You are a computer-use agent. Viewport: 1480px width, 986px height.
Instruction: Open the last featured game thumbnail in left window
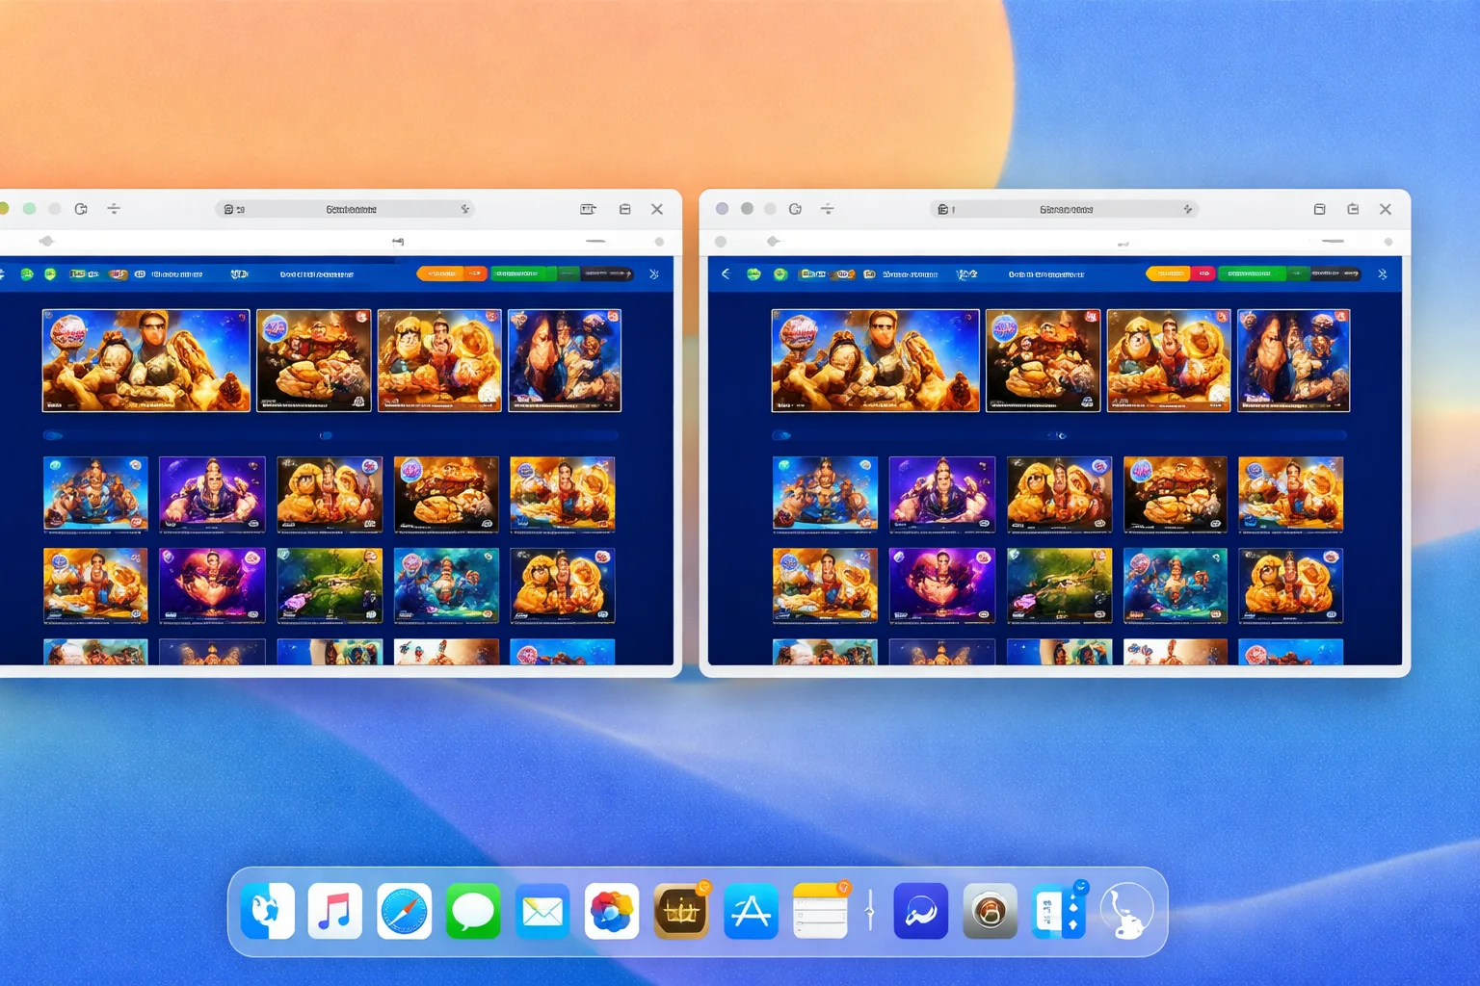pos(565,360)
